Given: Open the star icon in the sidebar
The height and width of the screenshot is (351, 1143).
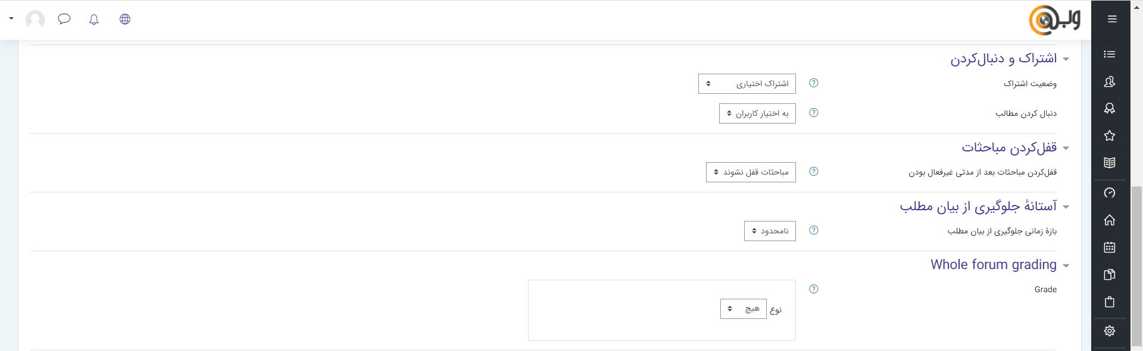Looking at the screenshot, I should click(1109, 136).
